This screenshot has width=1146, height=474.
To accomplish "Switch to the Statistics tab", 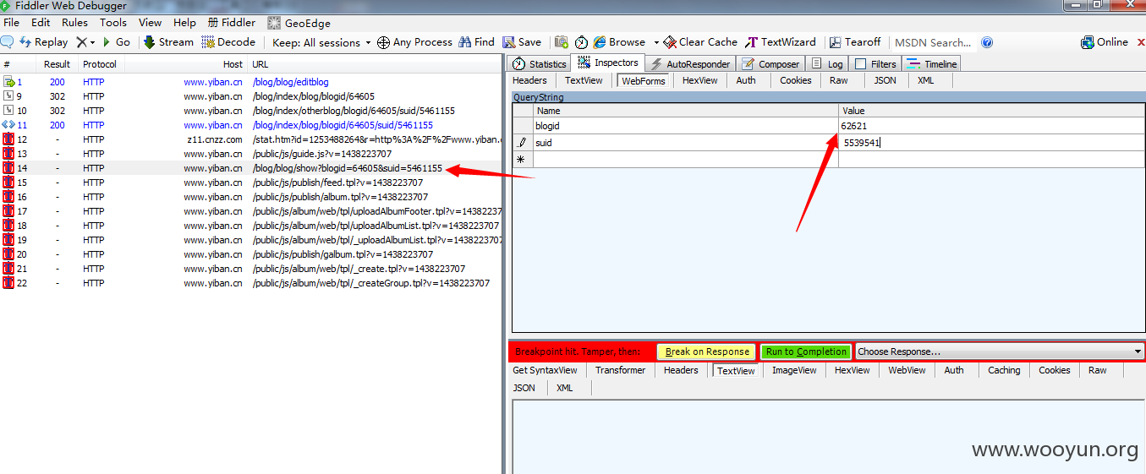I will pyautogui.click(x=540, y=63).
